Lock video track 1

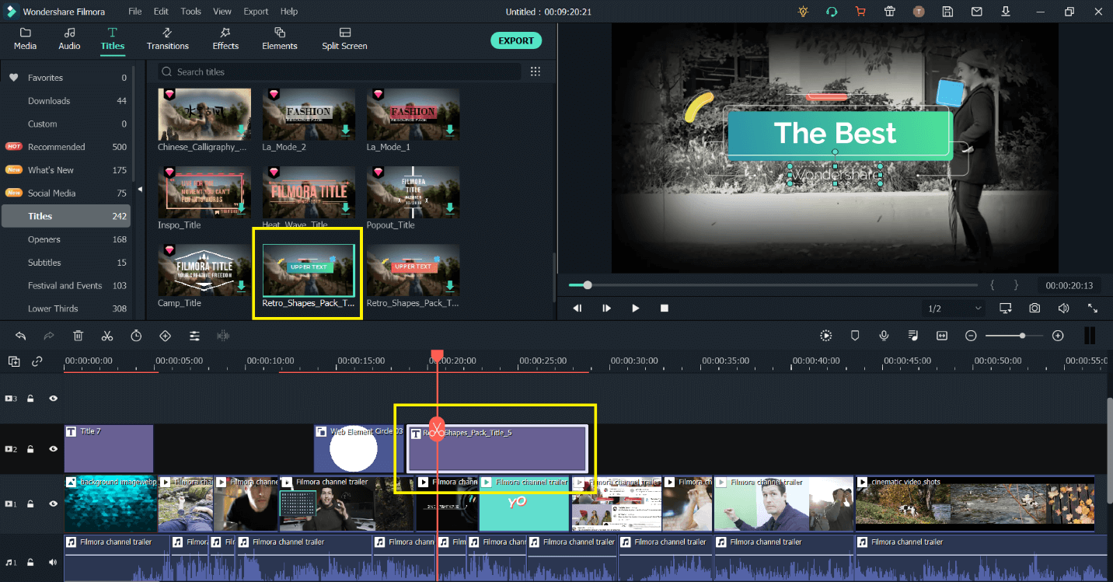[31, 504]
